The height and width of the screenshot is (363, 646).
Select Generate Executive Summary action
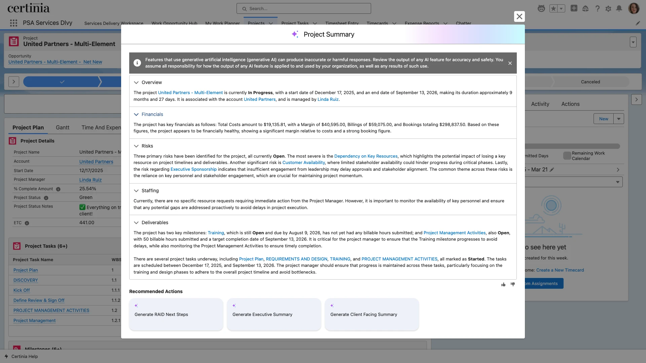click(274, 314)
